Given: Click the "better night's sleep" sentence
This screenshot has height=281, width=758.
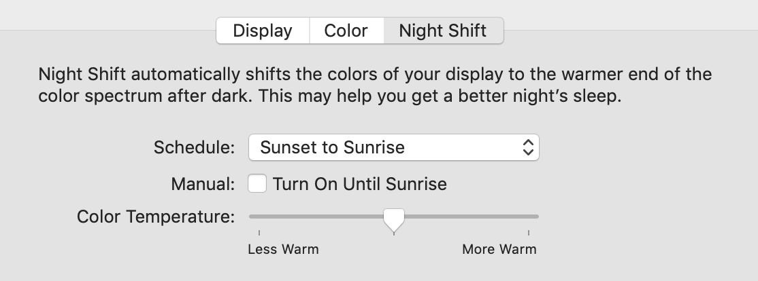Looking at the screenshot, I should click(440, 96).
